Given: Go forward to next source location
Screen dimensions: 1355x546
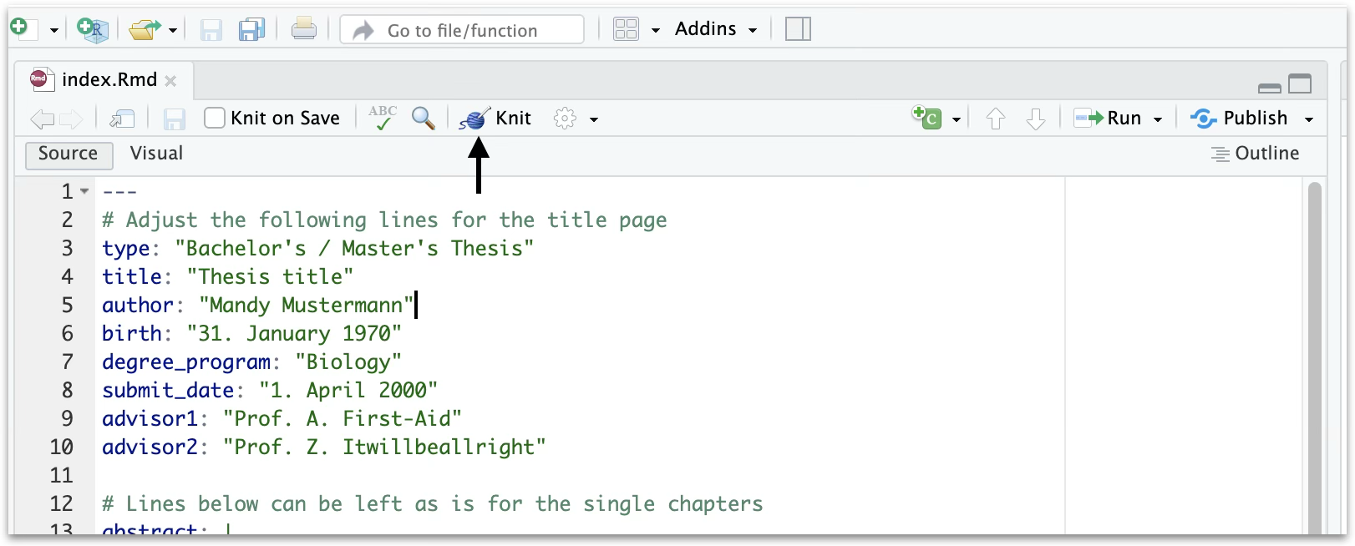Looking at the screenshot, I should pos(71,119).
